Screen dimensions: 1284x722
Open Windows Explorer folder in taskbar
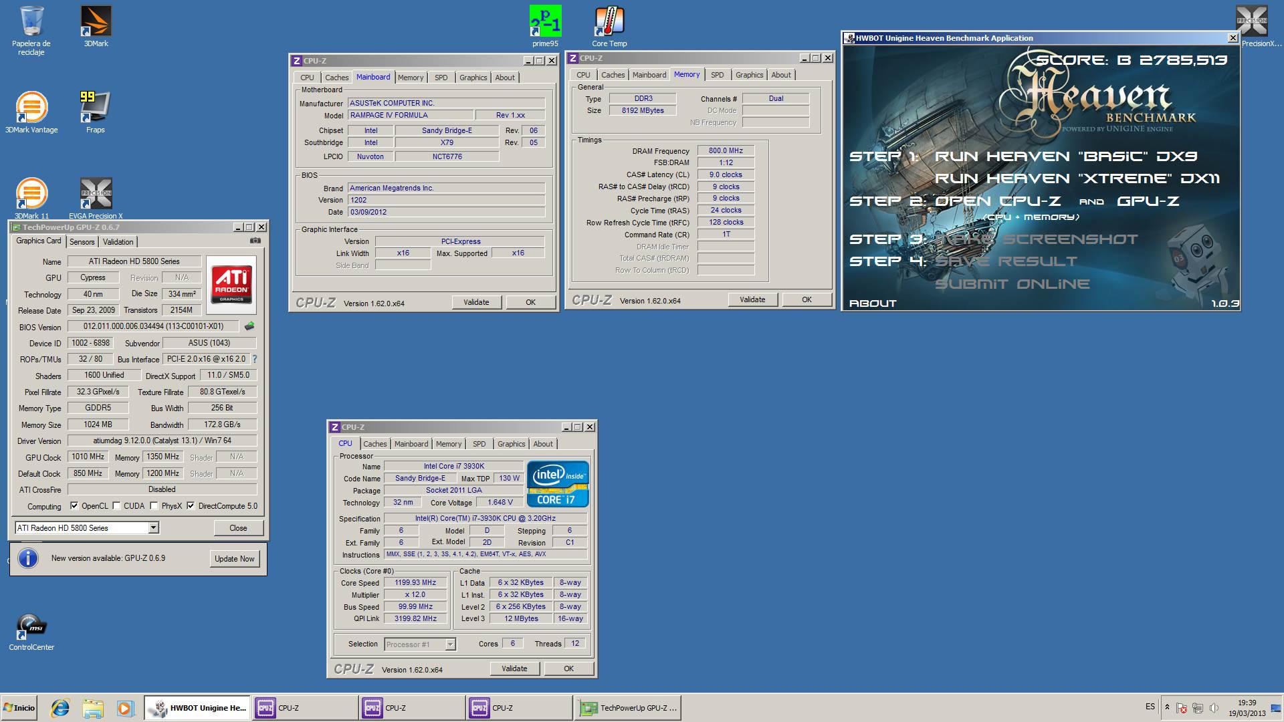coord(93,708)
